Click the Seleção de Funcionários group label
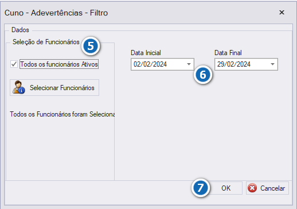 [46, 42]
